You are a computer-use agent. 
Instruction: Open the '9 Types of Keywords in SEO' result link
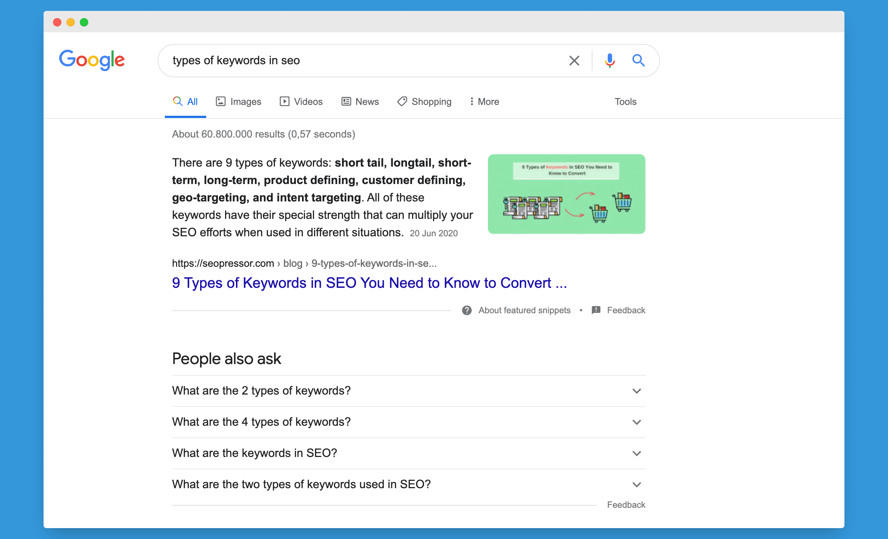click(x=369, y=283)
